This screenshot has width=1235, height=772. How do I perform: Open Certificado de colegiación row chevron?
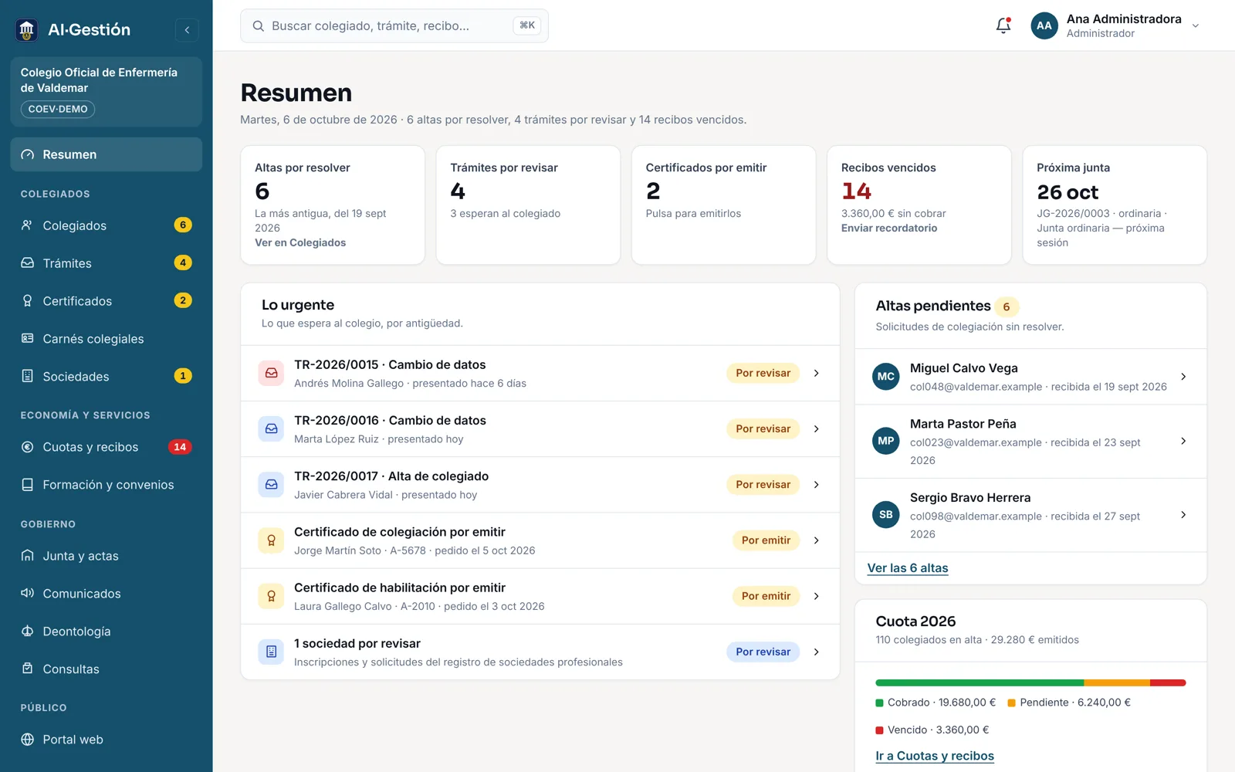click(816, 540)
